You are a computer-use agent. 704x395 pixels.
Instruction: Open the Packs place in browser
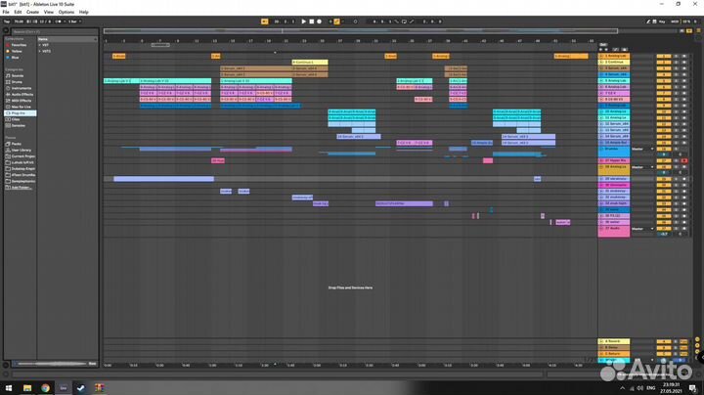[x=16, y=144]
